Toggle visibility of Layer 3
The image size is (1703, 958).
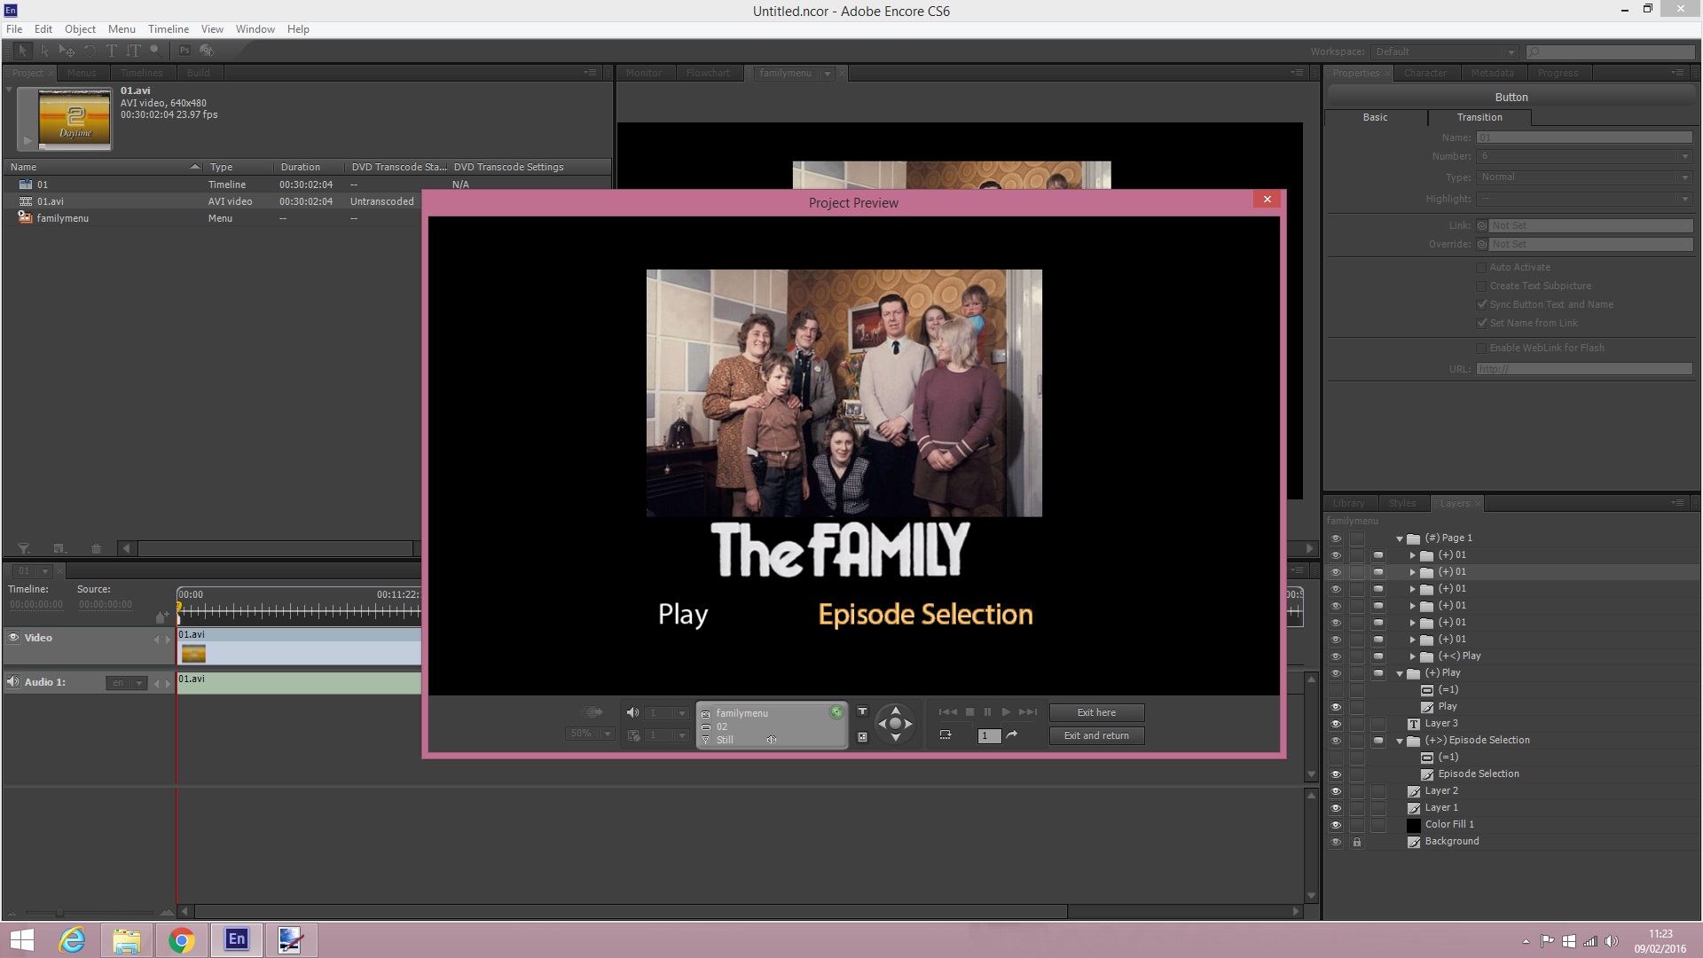[1336, 724]
